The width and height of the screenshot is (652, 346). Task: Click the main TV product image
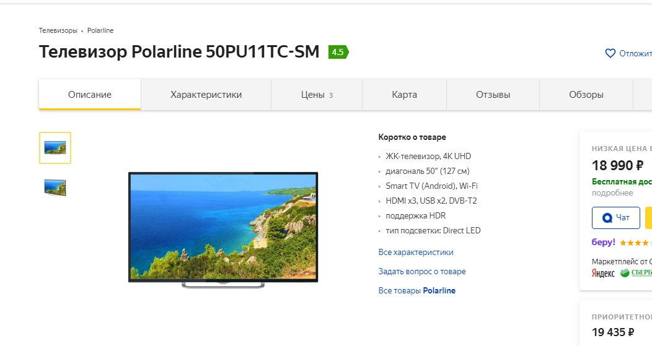(223, 230)
